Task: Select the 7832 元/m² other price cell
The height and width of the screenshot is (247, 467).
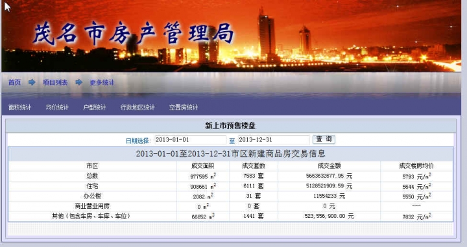Action: [x=416, y=217]
